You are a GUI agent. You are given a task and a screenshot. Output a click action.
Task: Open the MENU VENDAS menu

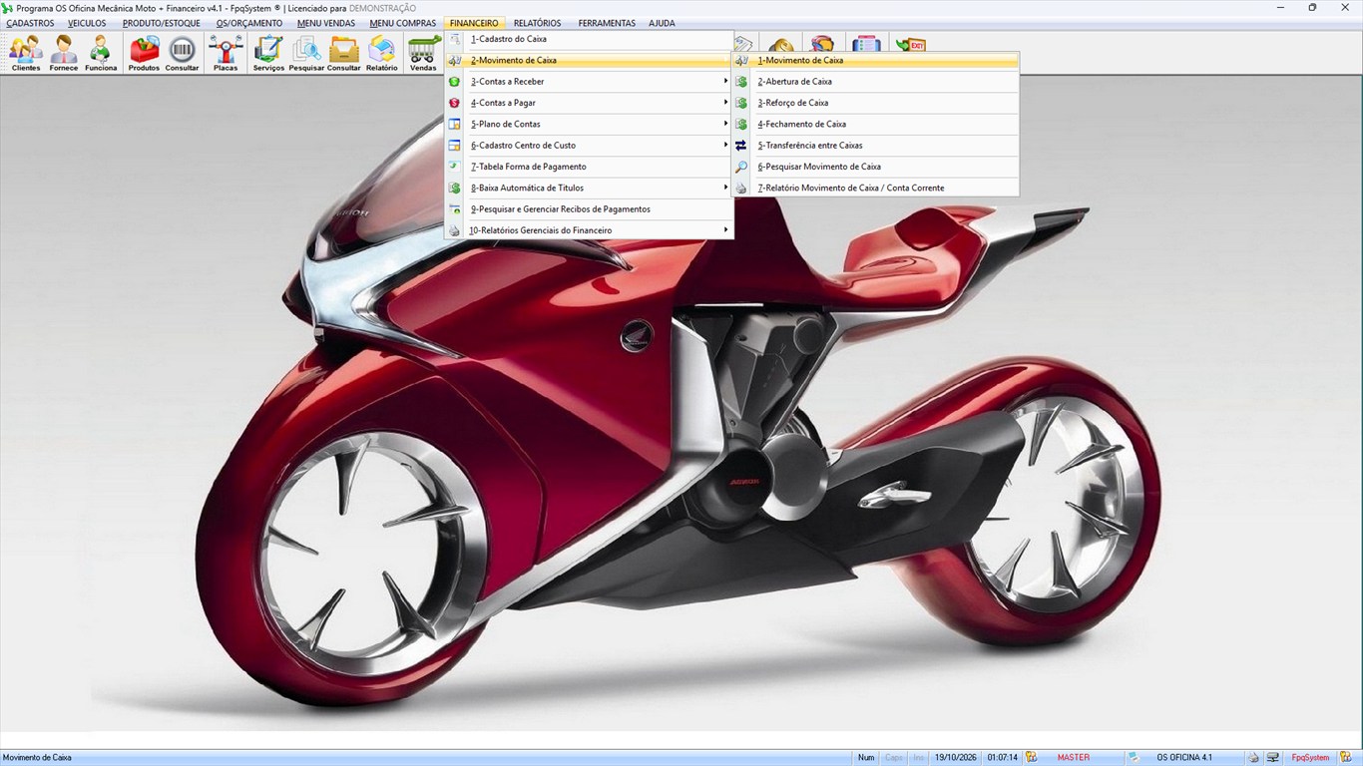(326, 23)
